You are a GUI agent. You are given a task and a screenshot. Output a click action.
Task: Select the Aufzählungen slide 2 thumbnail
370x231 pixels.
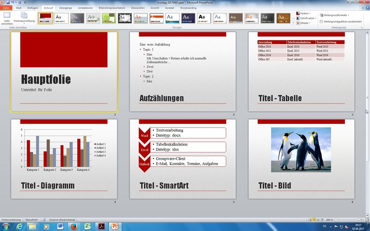[x=183, y=72]
